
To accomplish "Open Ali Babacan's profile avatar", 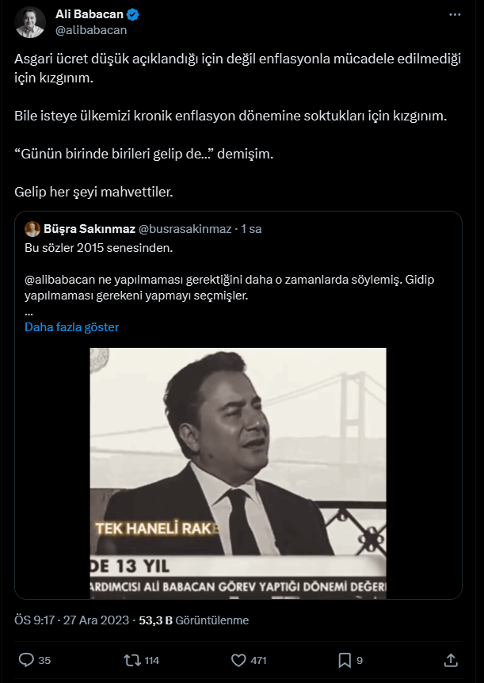I will [30, 22].
